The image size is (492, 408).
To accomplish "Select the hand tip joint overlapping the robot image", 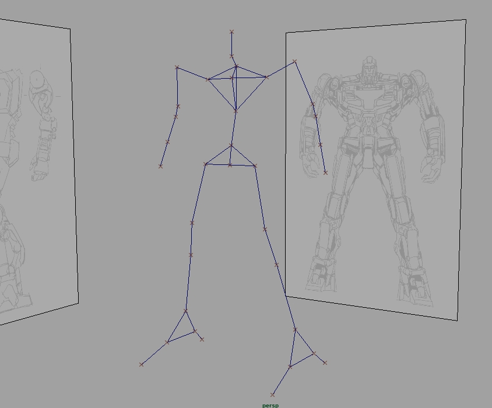I will 325,173.
